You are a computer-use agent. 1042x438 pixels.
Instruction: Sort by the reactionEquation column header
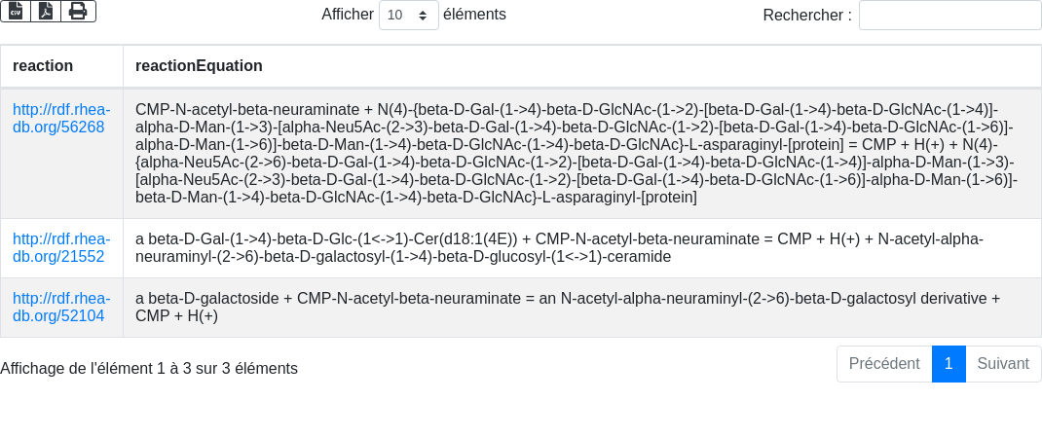(582, 66)
